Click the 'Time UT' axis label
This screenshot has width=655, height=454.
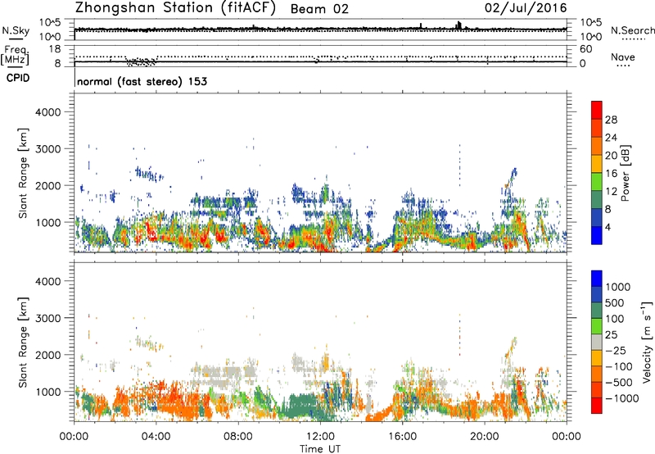pyautogui.click(x=320, y=449)
